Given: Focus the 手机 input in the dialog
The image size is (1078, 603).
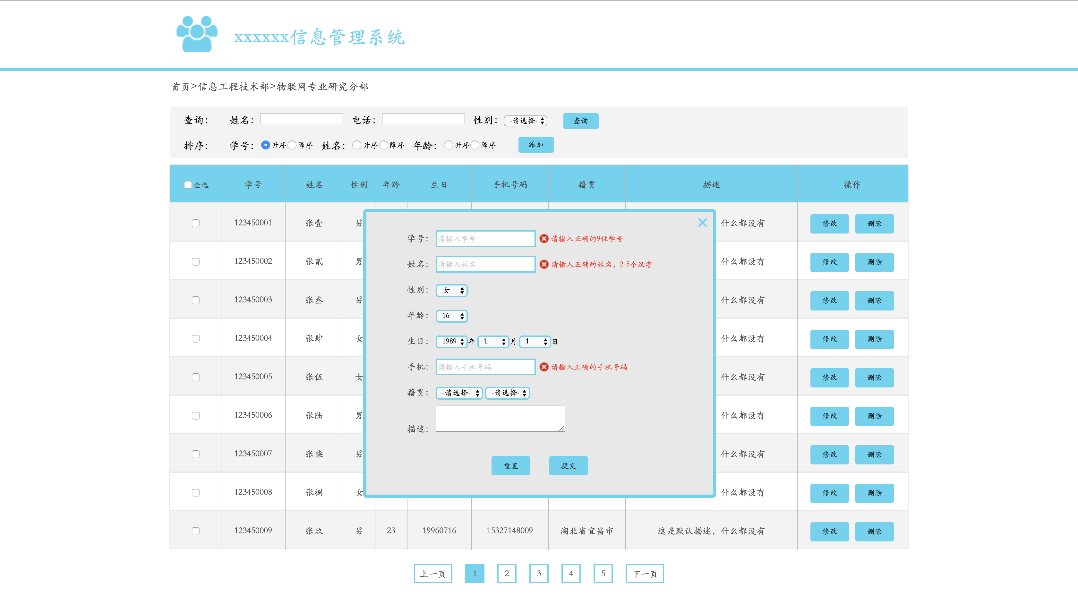Looking at the screenshot, I should coord(485,367).
